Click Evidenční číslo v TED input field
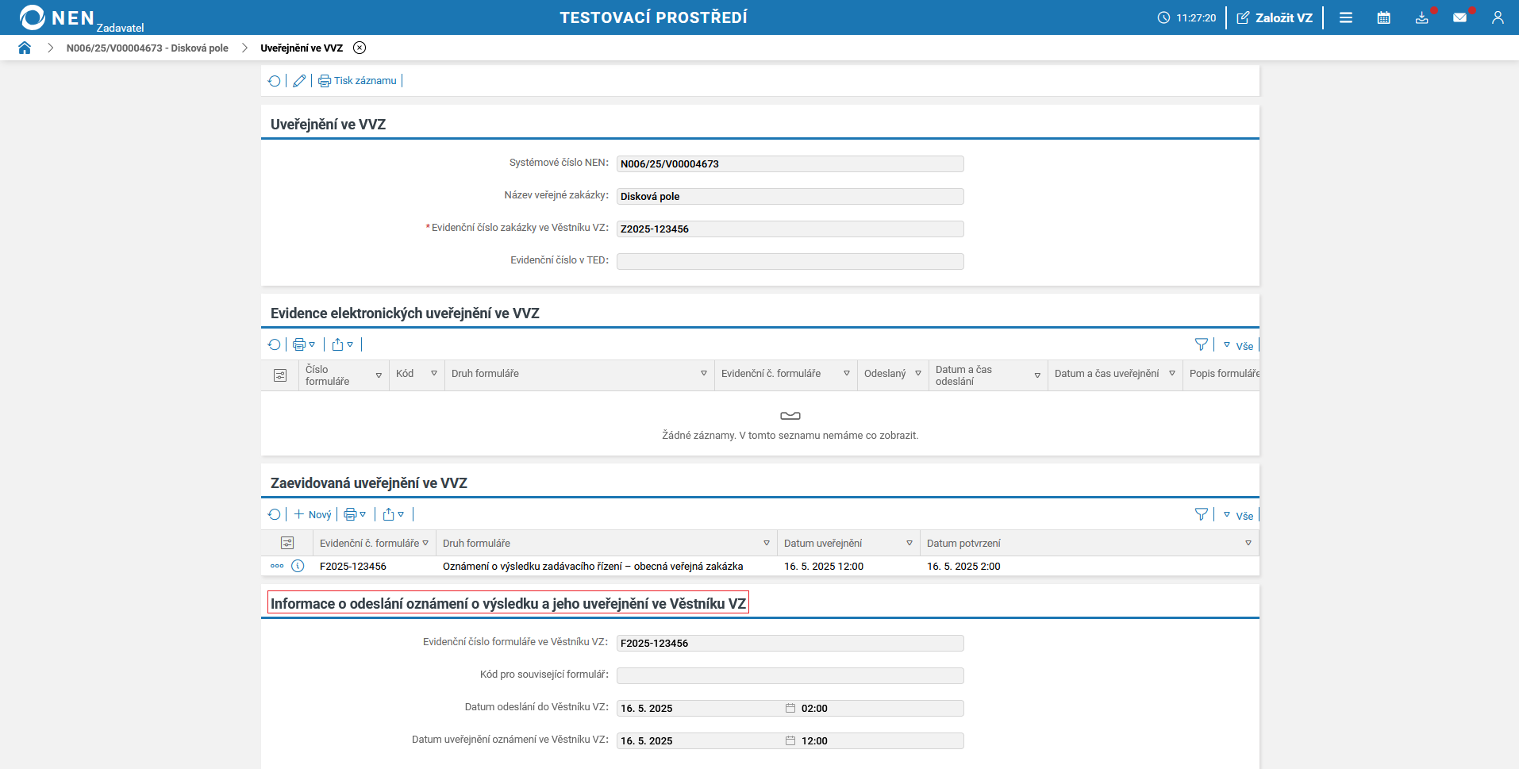 (790, 261)
